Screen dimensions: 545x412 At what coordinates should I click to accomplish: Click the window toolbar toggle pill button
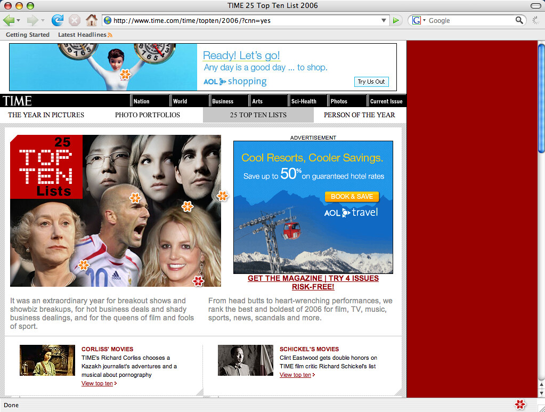pyautogui.click(x=536, y=5)
